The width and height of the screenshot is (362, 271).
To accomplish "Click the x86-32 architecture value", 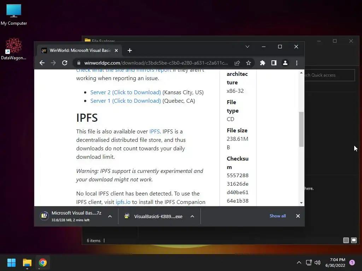I will [x=235, y=91].
